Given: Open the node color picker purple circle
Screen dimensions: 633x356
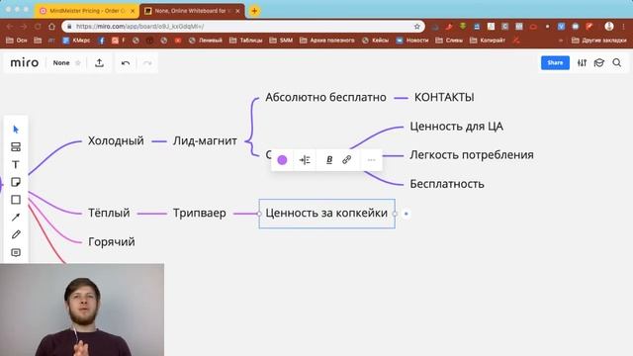Looking at the screenshot, I should click(282, 160).
